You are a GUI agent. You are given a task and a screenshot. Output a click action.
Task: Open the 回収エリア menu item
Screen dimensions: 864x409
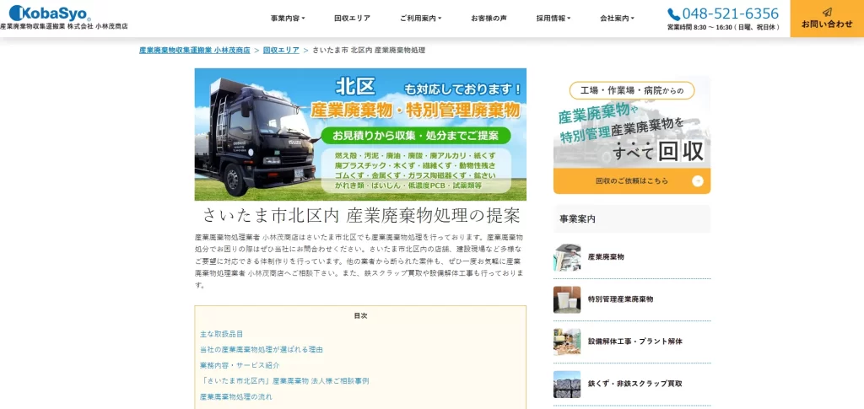pyautogui.click(x=352, y=19)
